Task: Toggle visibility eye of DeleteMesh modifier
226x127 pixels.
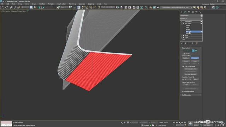Action: point(182,22)
